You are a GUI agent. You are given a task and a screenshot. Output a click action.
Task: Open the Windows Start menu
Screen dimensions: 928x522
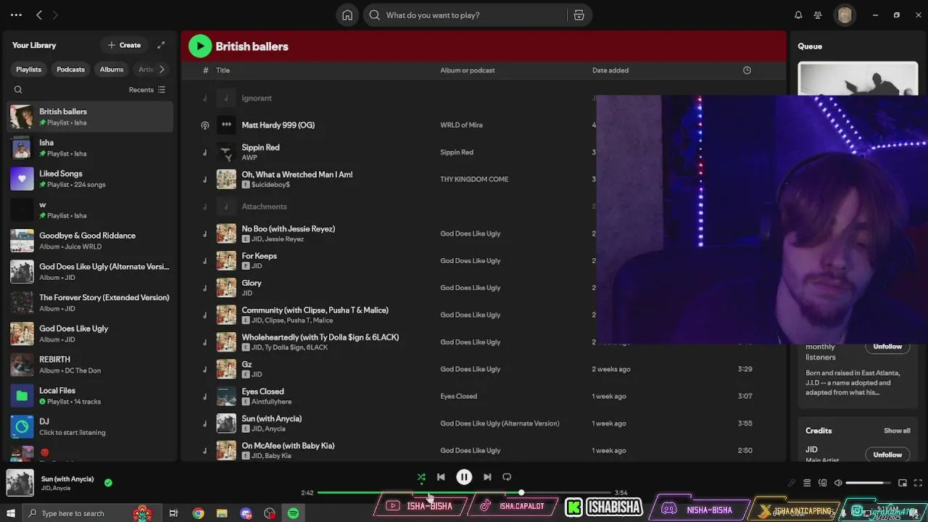tap(11, 513)
